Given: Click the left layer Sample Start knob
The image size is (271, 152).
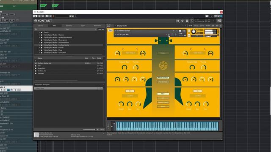Looking at the screenshot, I should (x=124, y=68).
